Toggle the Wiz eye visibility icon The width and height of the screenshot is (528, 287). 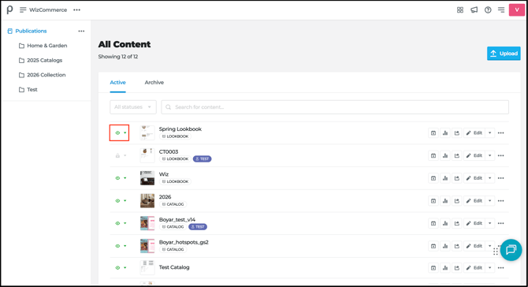coord(117,178)
